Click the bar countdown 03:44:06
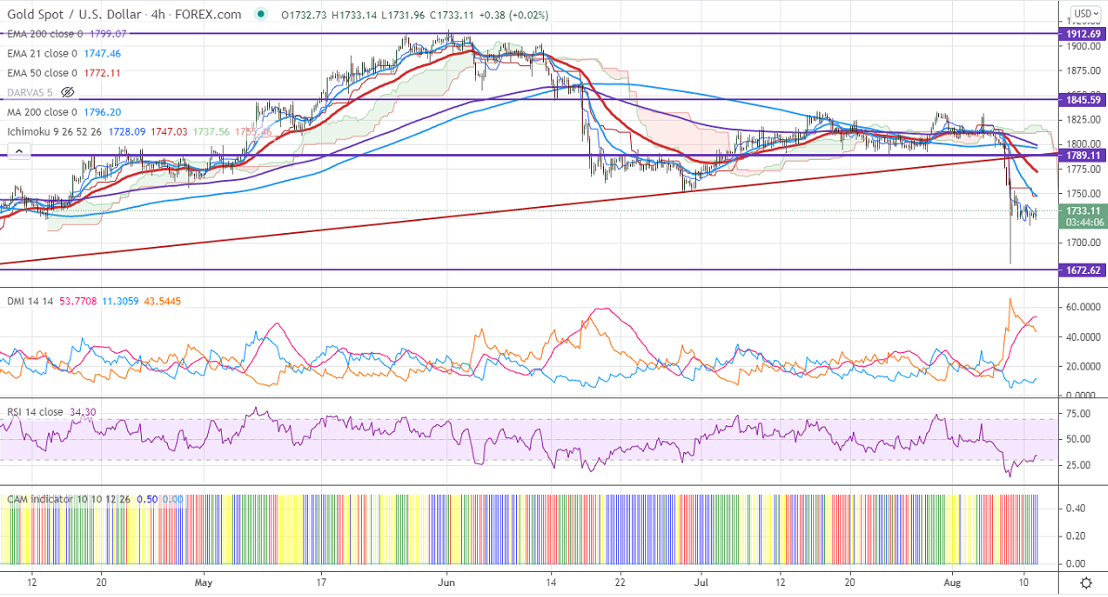This screenshot has width=1108, height=597. tap(1083, 222)
